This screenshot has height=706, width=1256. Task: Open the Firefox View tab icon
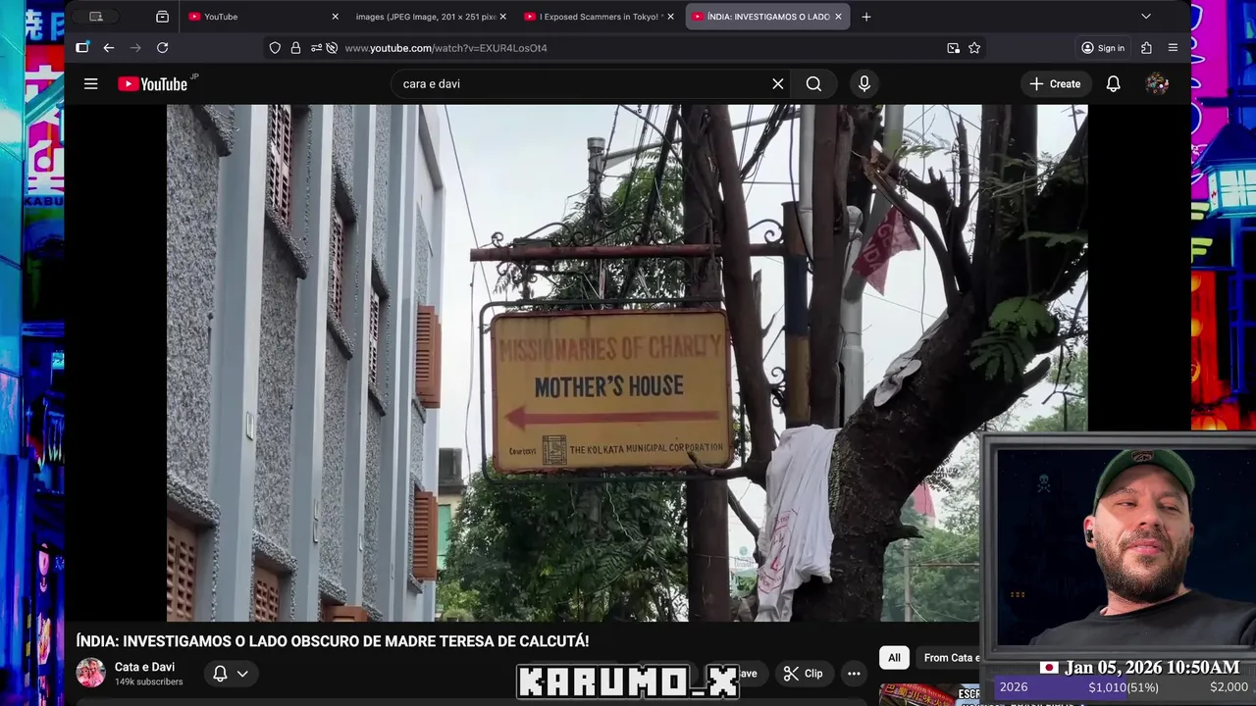[x=162, y=17]
